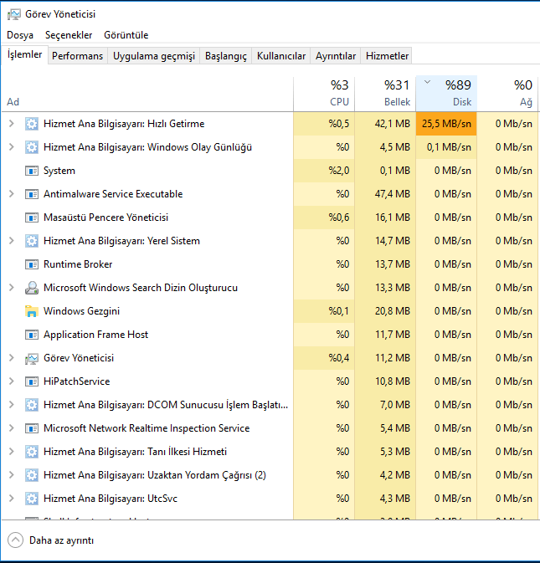Click the Windows Gezgini folder icon

point(32,311)
